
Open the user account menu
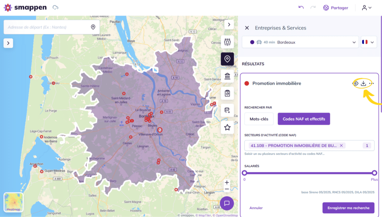coord(367,8)
